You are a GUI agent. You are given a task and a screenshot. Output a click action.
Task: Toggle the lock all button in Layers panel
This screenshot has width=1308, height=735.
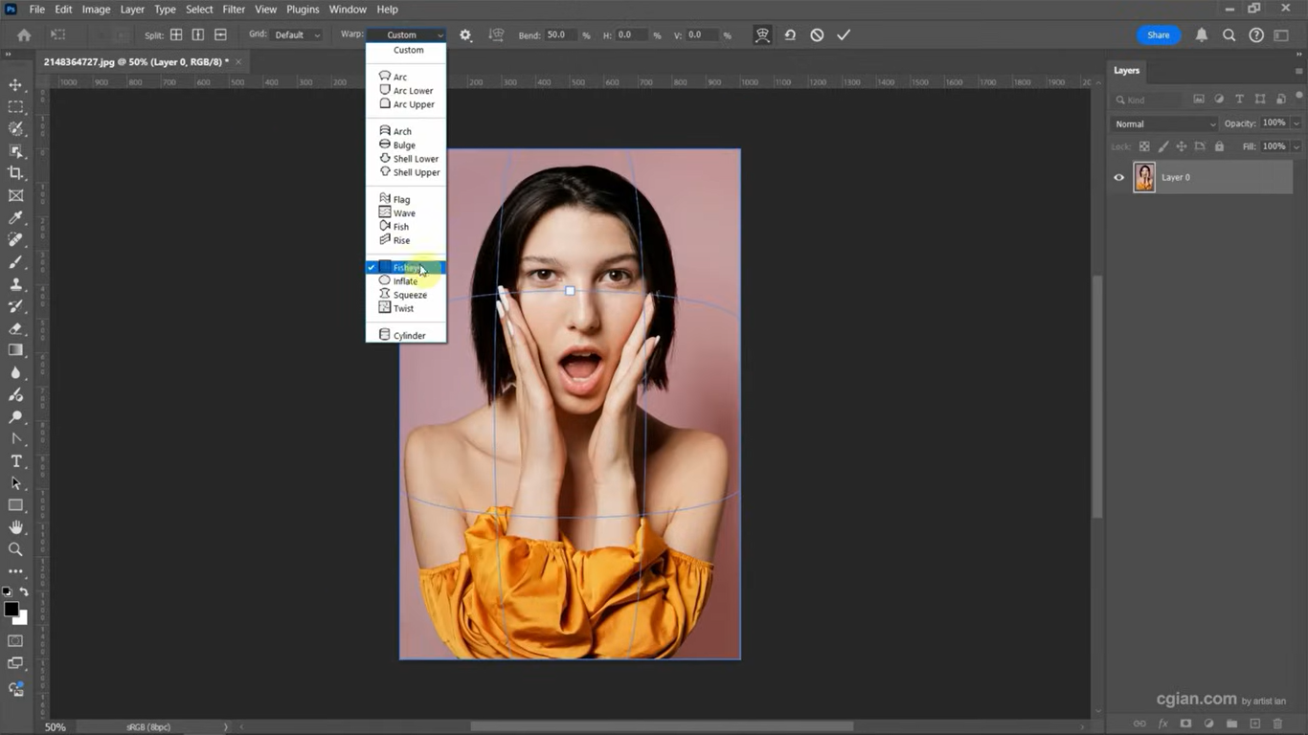pyautogui.click(x=1219, y=146)
